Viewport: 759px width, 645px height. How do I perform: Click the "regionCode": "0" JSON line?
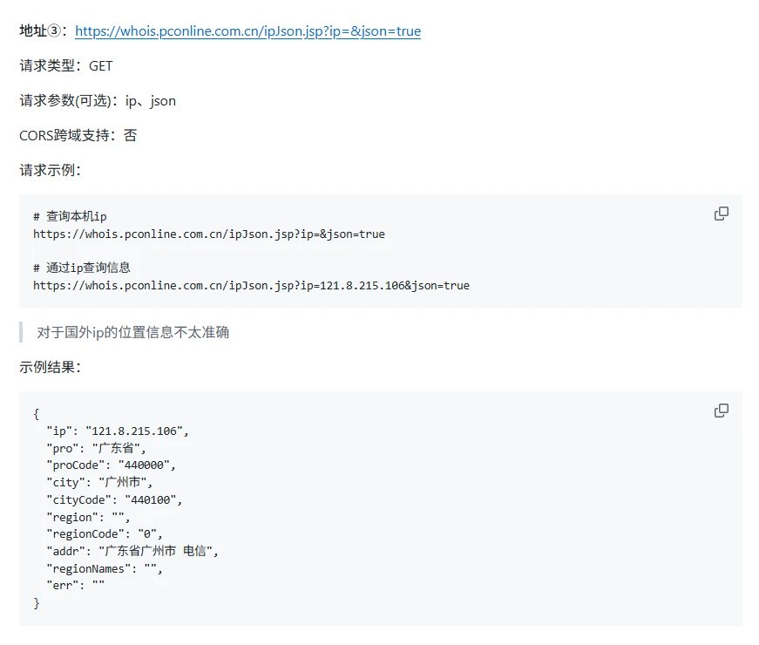coord(105,533)
